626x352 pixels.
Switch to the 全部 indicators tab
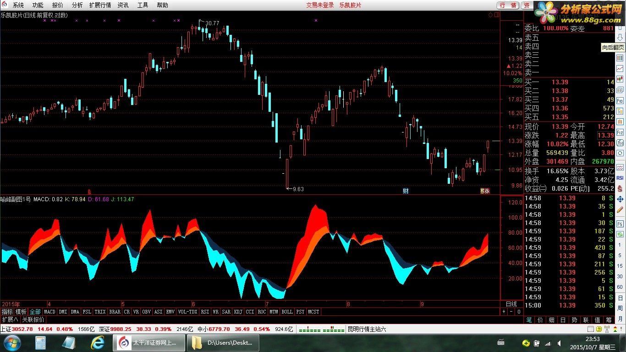(35, 312)
